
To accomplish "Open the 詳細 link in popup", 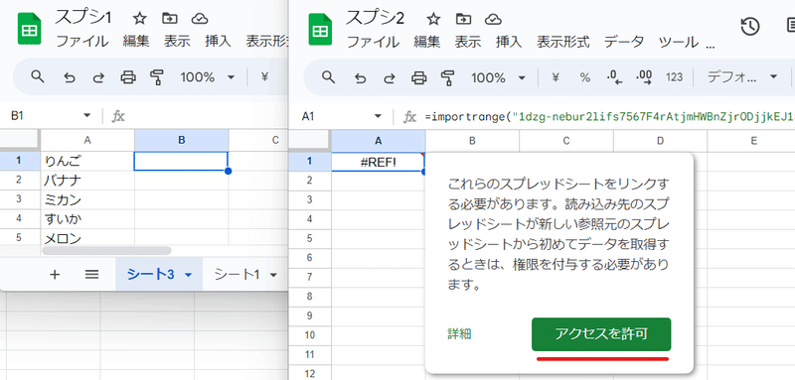I will click(x=459, y=334).
